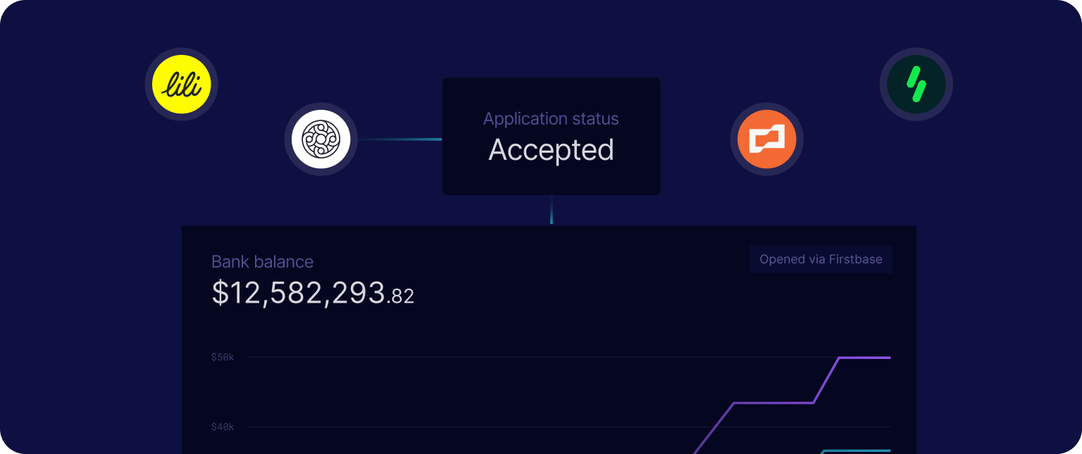
Task: Click the yellow Lili bank logo
Action: pos(182,84)
